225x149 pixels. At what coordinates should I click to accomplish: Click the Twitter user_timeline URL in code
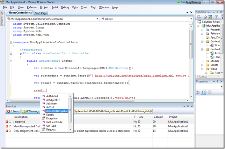pos(134,76)
